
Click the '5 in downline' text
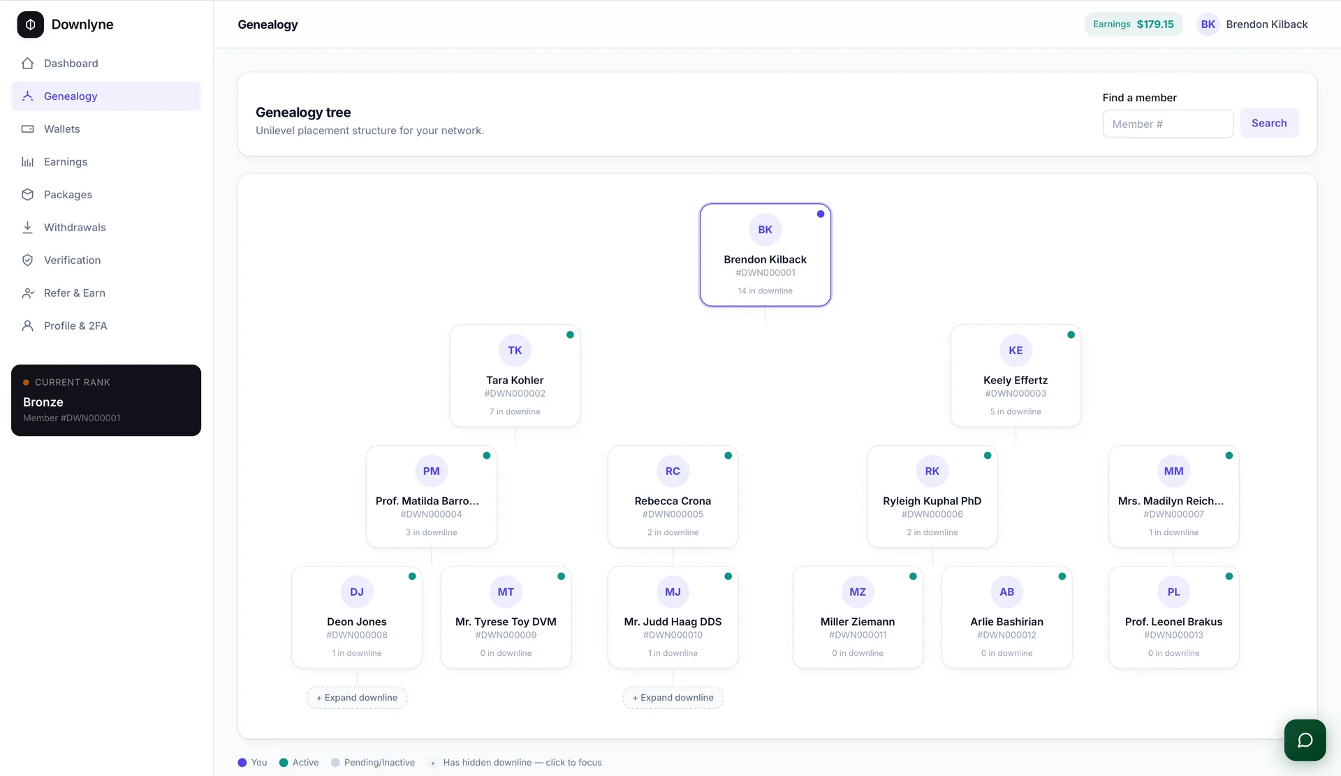tap(1016, 412)
